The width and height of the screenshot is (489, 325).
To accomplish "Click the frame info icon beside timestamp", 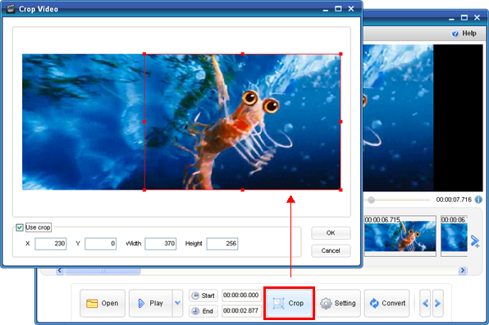I will (478, 199).
